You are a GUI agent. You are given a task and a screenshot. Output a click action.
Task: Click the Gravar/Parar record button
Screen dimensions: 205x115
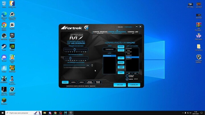click(121, 67)
